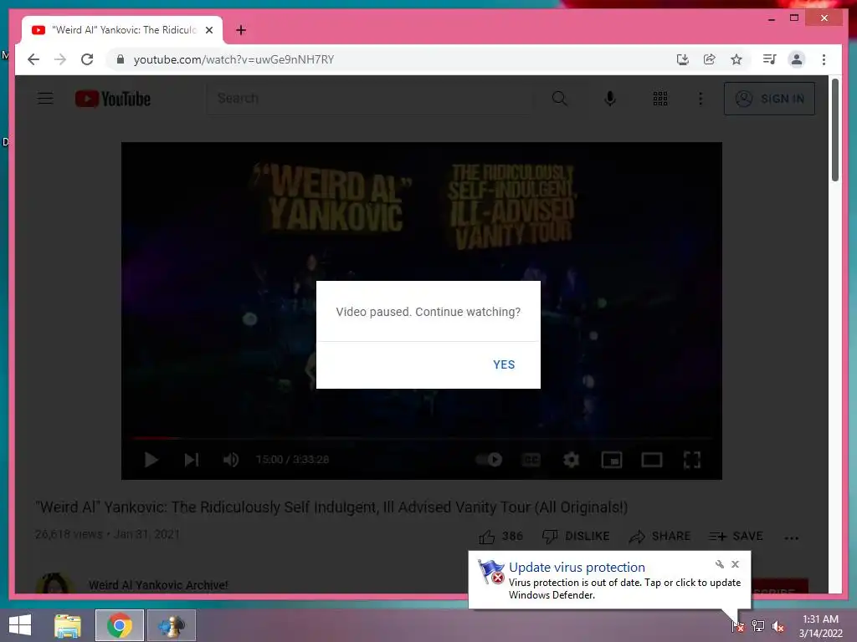Screen dimensions: 857x642
Task: Open YouTube apps grid
Action: click(660, 99)
